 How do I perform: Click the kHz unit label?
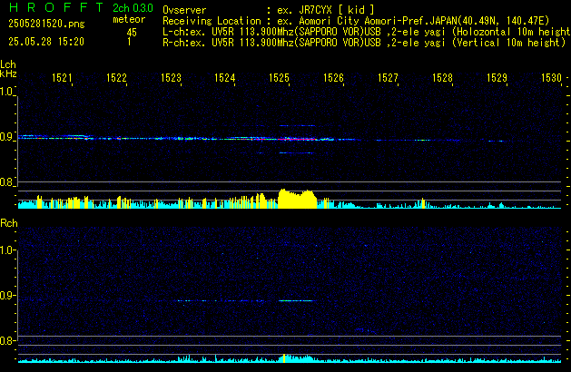[8, 73]
